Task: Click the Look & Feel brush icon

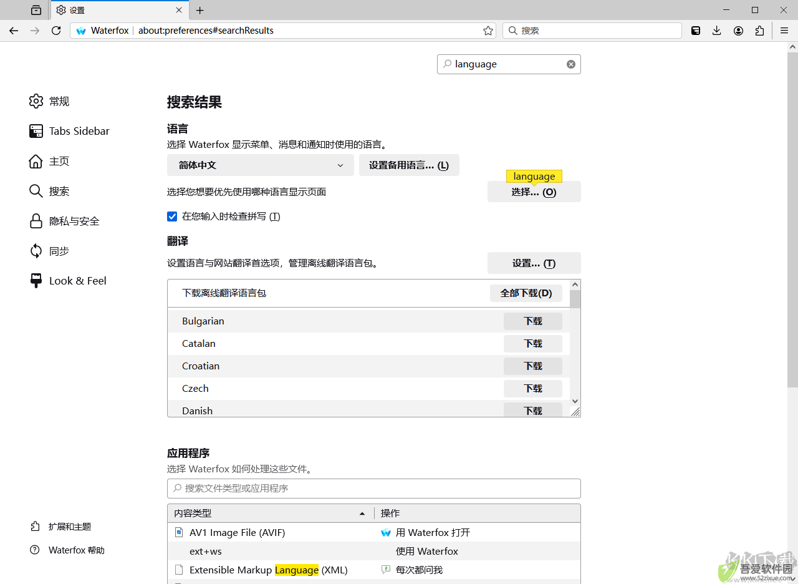Action: [36, 281]
